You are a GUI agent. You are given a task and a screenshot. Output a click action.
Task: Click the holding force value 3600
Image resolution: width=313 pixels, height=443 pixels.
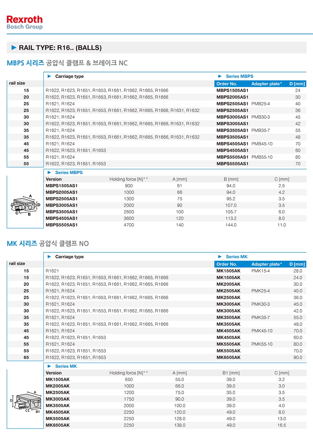[129, 219]
